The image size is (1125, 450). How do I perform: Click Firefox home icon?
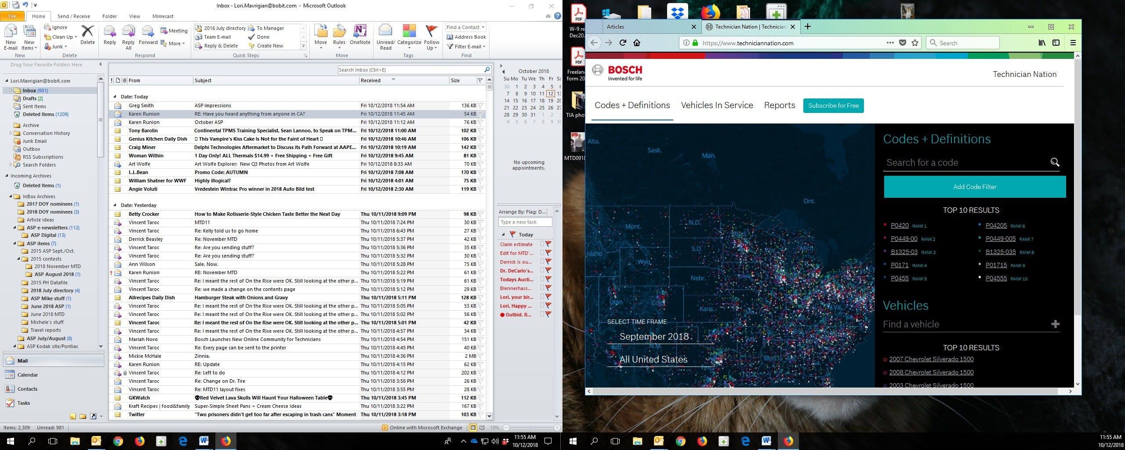point(637,43)
